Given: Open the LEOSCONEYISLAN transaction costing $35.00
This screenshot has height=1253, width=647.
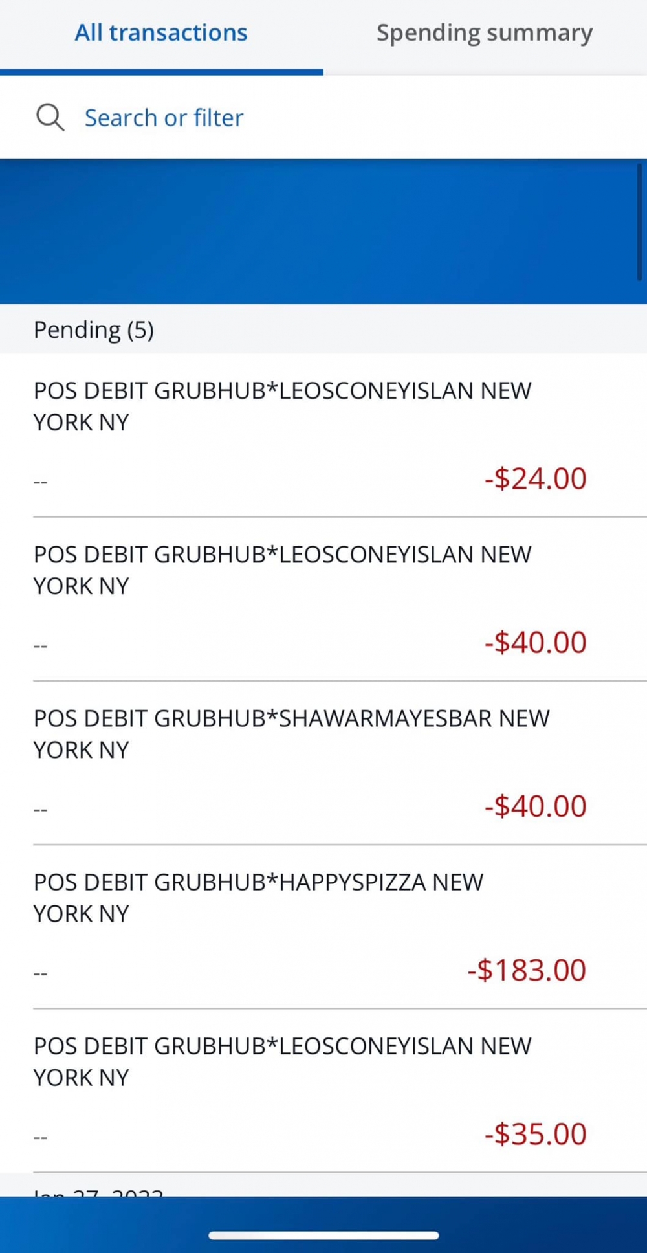Looking at the screenshot, I should [x=282, y=1061].
